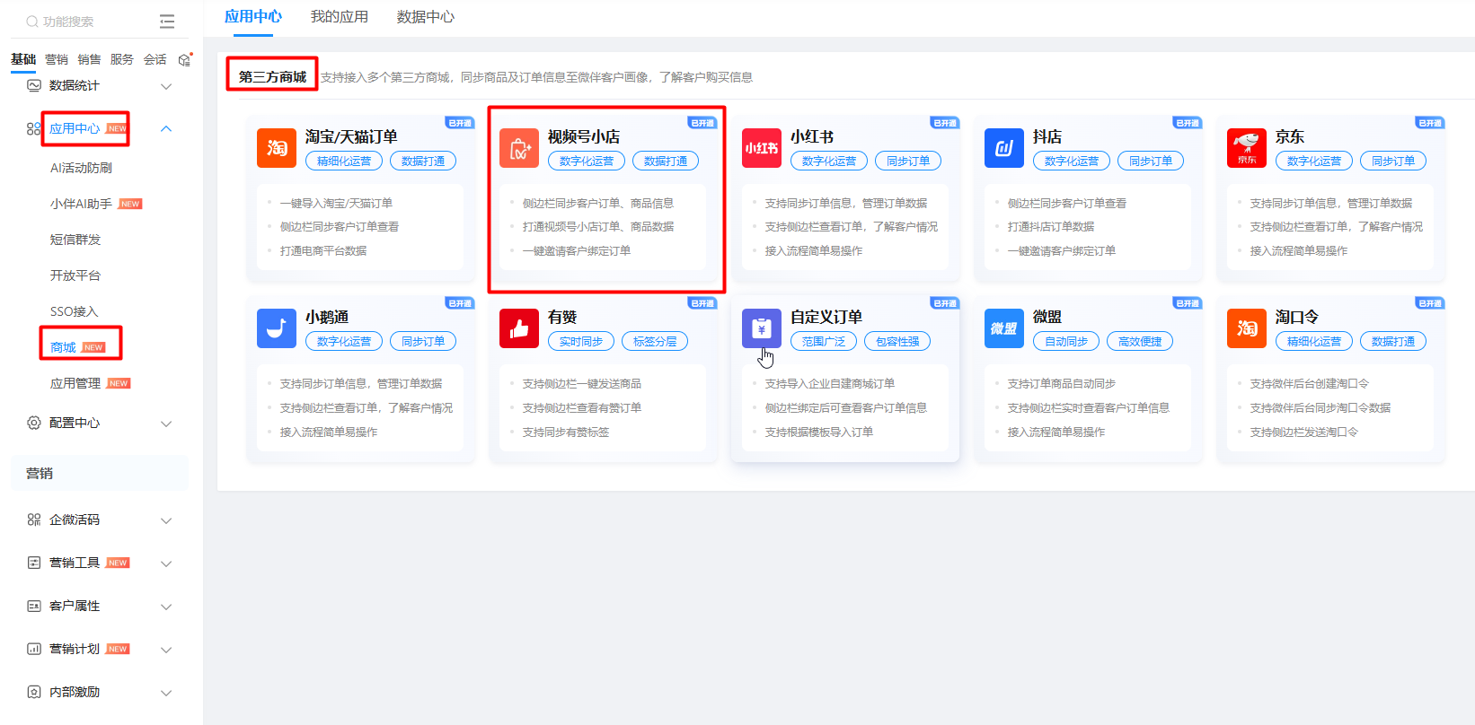The width and height of the screenshot is (1475, 725).
Task: Click the 京东 red dog logo icon
Action: [1247, 148]
